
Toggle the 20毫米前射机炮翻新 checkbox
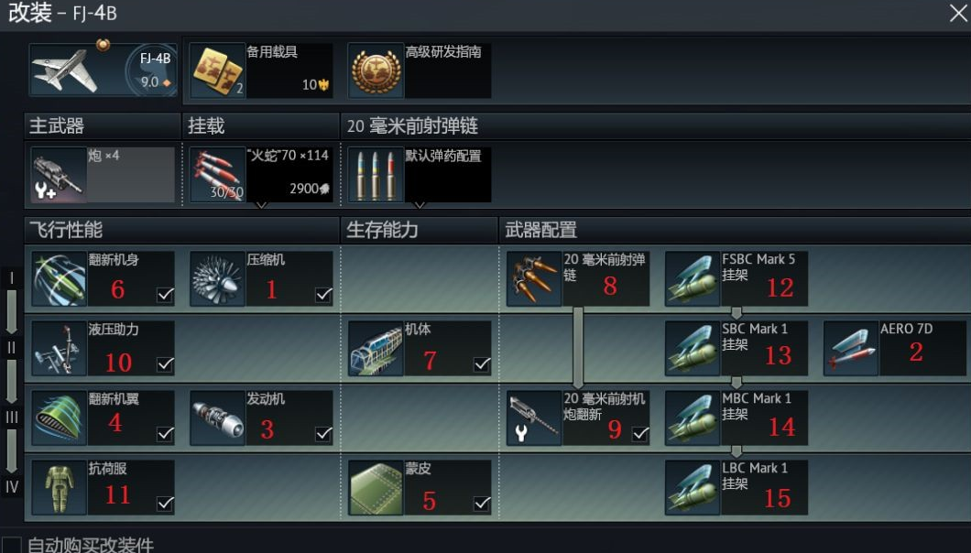(641, 434)
